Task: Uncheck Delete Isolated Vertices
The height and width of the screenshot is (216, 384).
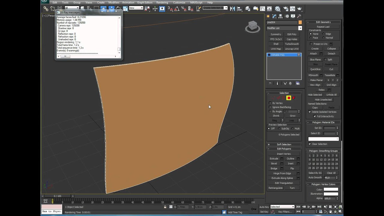Action: point(310,112)
